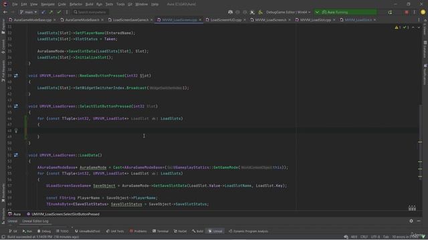Go to previous highlighted error arrow
428x240 pixels.
413,27
